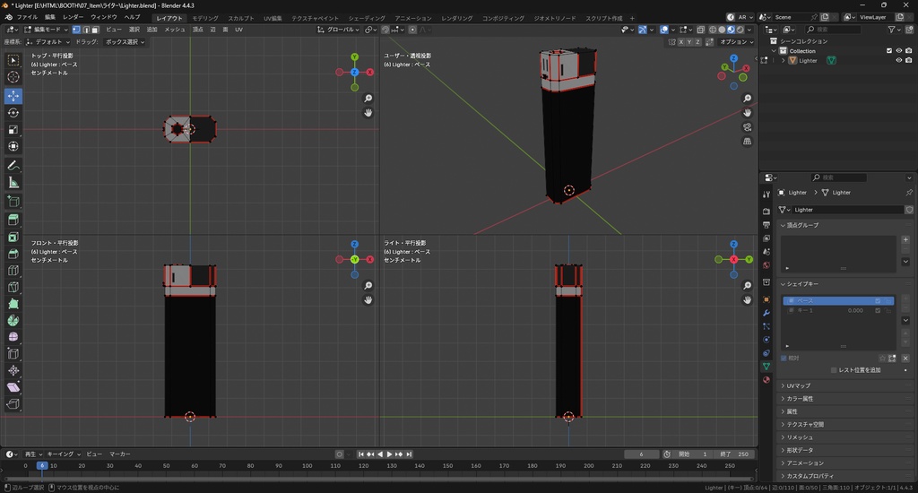Click the Scale tool icon

[x=13, y=130]
